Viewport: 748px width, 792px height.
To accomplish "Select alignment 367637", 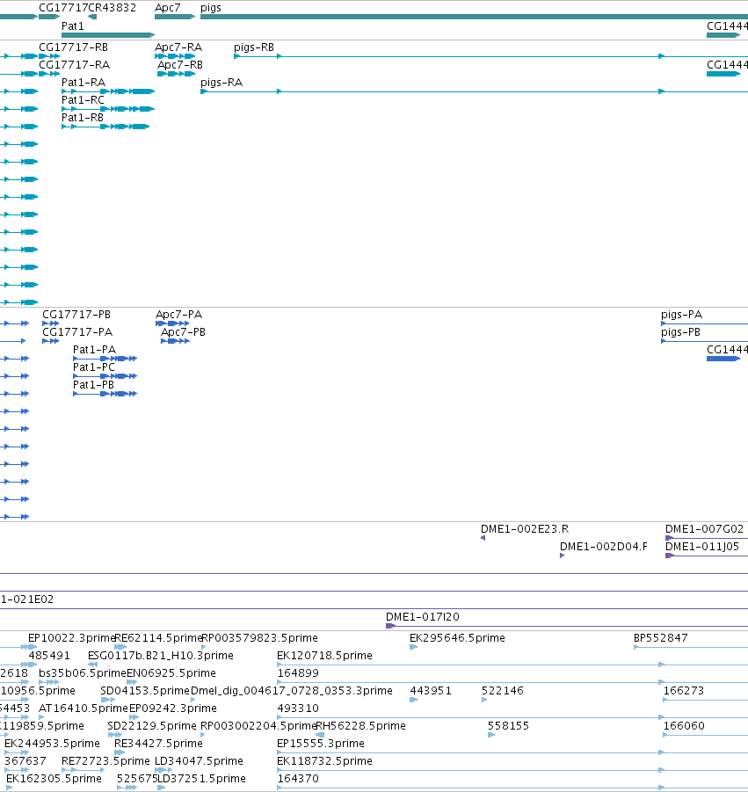I will (17, 770).
